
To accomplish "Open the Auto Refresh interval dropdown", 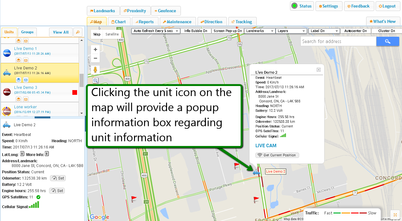I will [x=156, y=31].
